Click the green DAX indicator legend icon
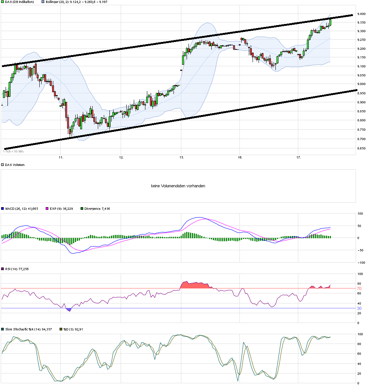 click(2, 2)
